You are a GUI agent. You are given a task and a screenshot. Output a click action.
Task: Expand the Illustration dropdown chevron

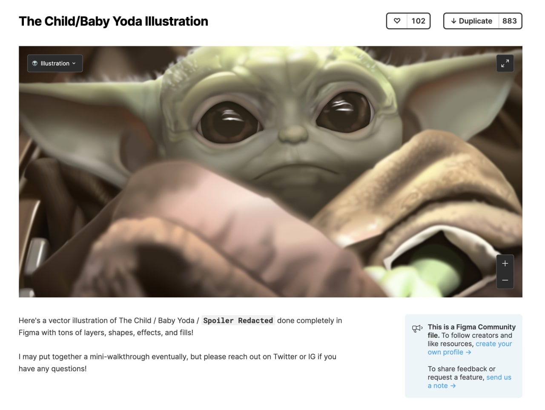point(74,63)
